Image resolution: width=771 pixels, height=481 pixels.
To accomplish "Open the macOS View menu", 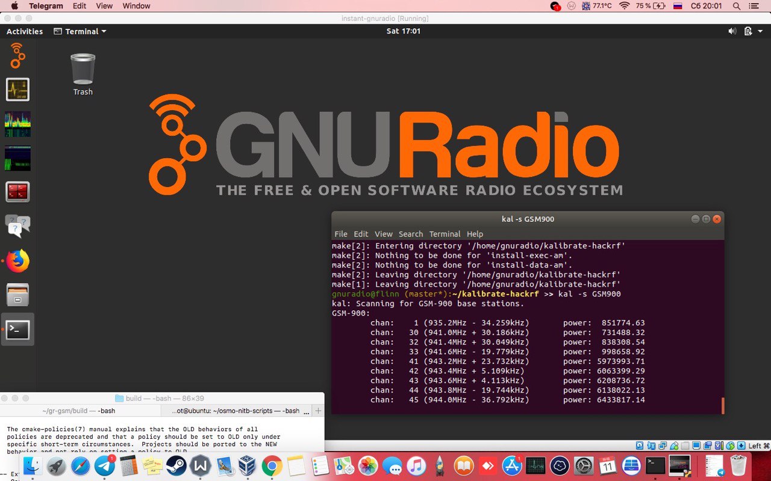I will tap(104, 6).
